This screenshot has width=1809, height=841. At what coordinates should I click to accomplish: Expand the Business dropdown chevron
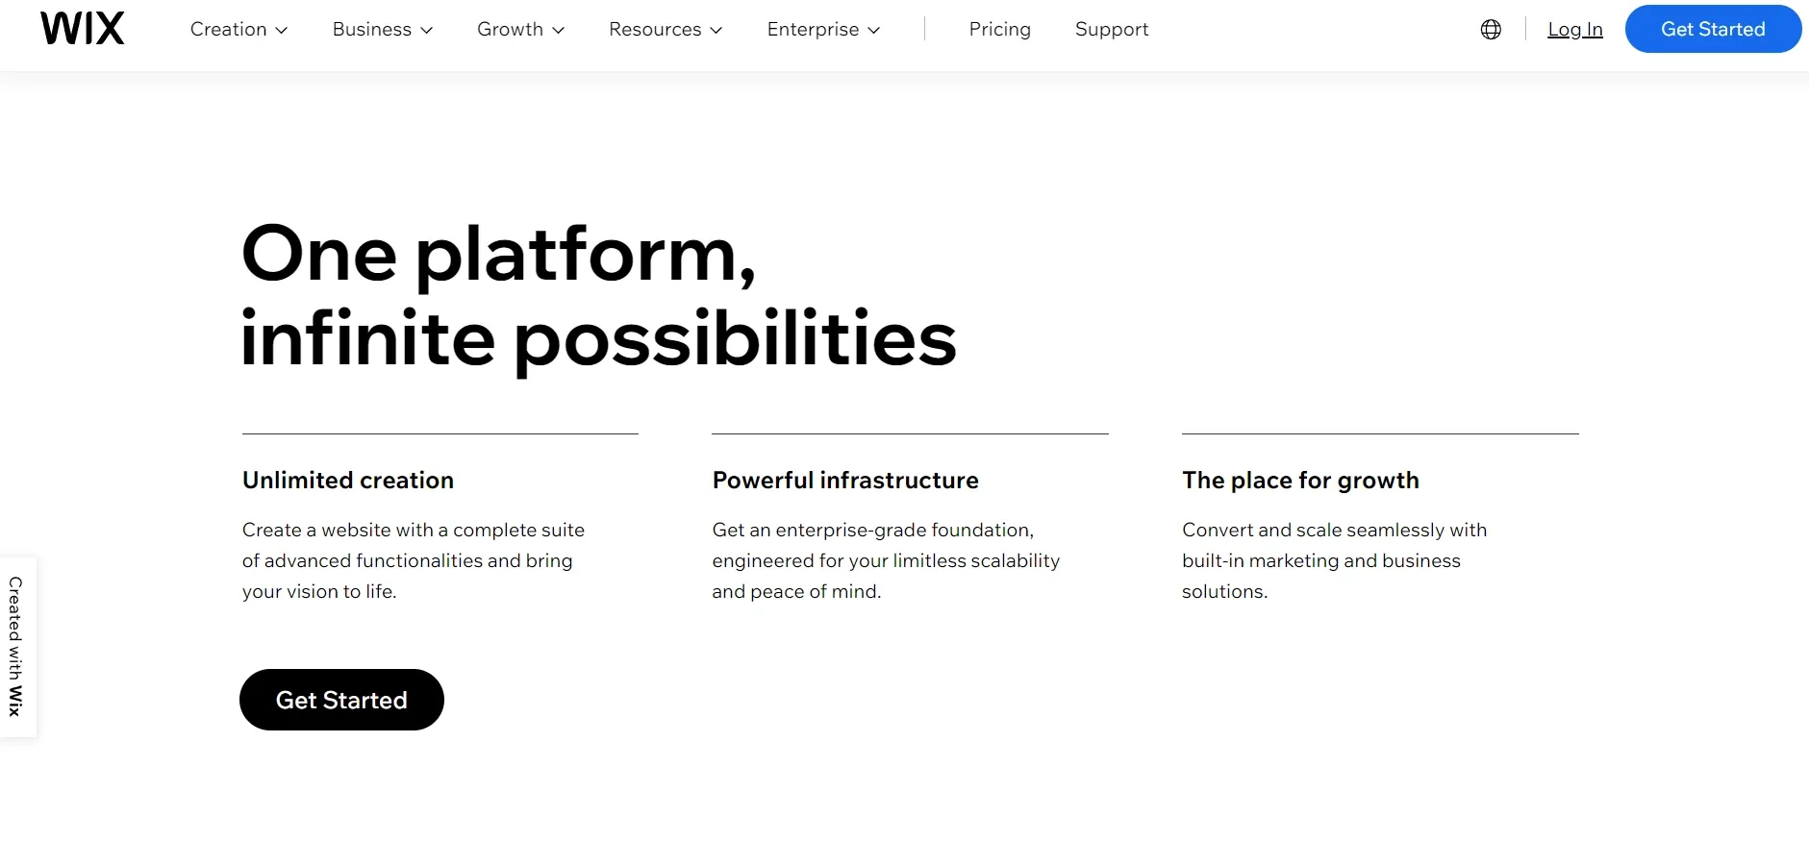tap(427, 31)
